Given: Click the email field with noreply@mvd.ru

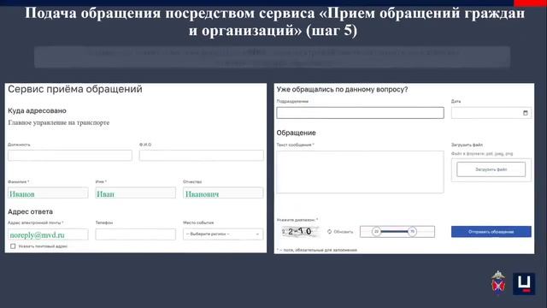Looking at the screenshot, I should click(x=48, y=234).
